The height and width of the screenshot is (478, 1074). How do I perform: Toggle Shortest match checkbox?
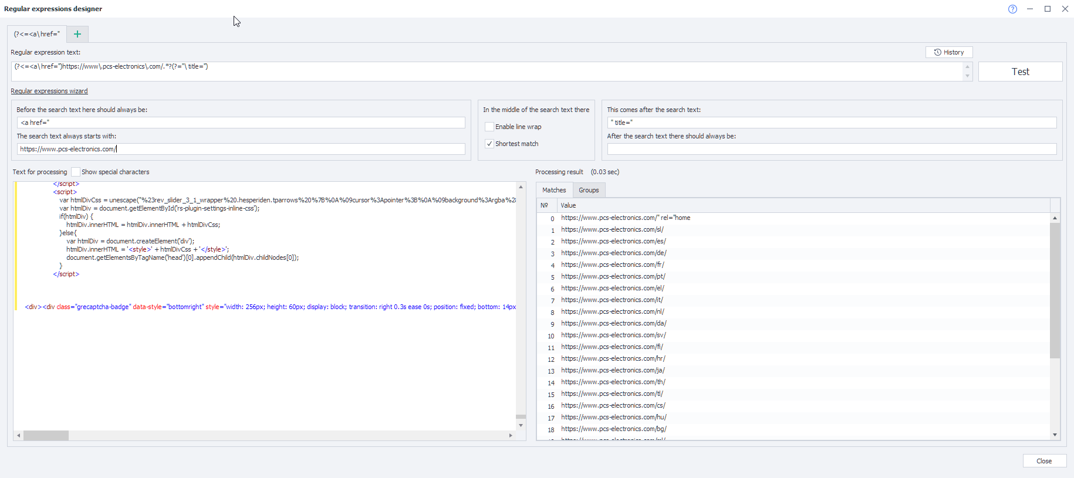(x=489, y=144)
